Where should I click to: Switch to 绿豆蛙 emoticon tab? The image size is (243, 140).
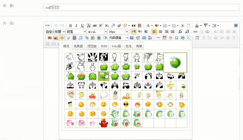click(x=92, y=46)
